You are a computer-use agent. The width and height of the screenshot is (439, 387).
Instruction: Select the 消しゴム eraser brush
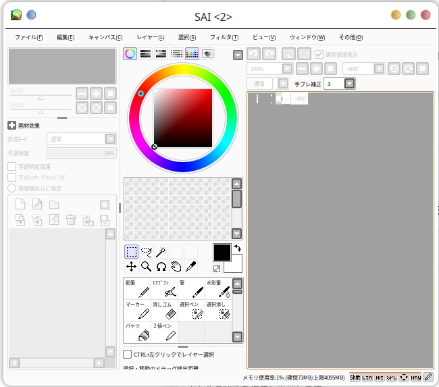(x=164, y=310)
